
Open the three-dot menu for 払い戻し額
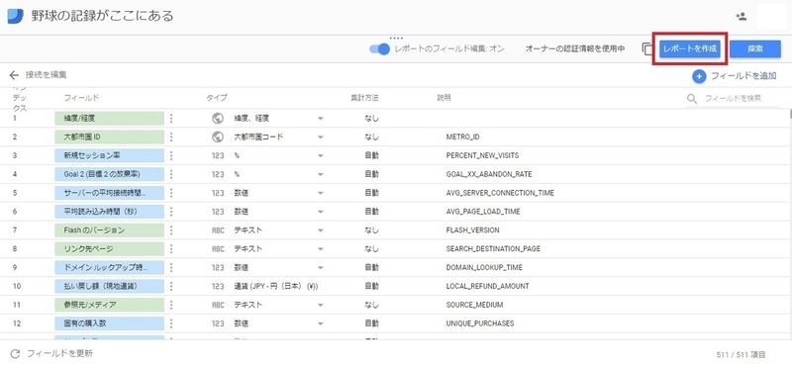[x=171, y=286]
